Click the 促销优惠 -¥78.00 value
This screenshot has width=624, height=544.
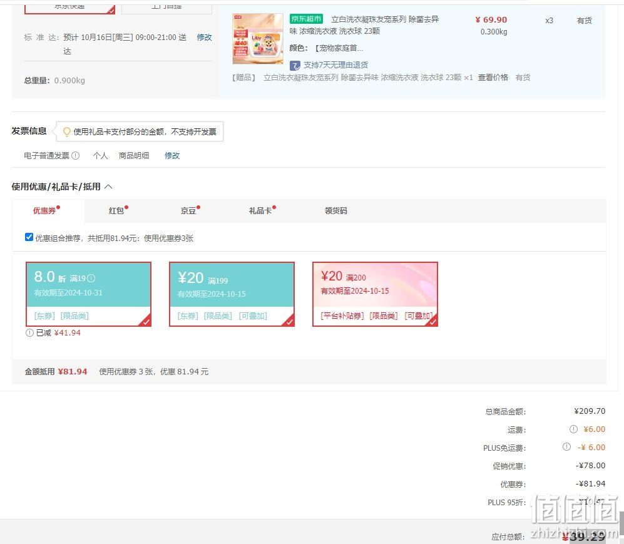pyautogui.click(x=590, y=465)
